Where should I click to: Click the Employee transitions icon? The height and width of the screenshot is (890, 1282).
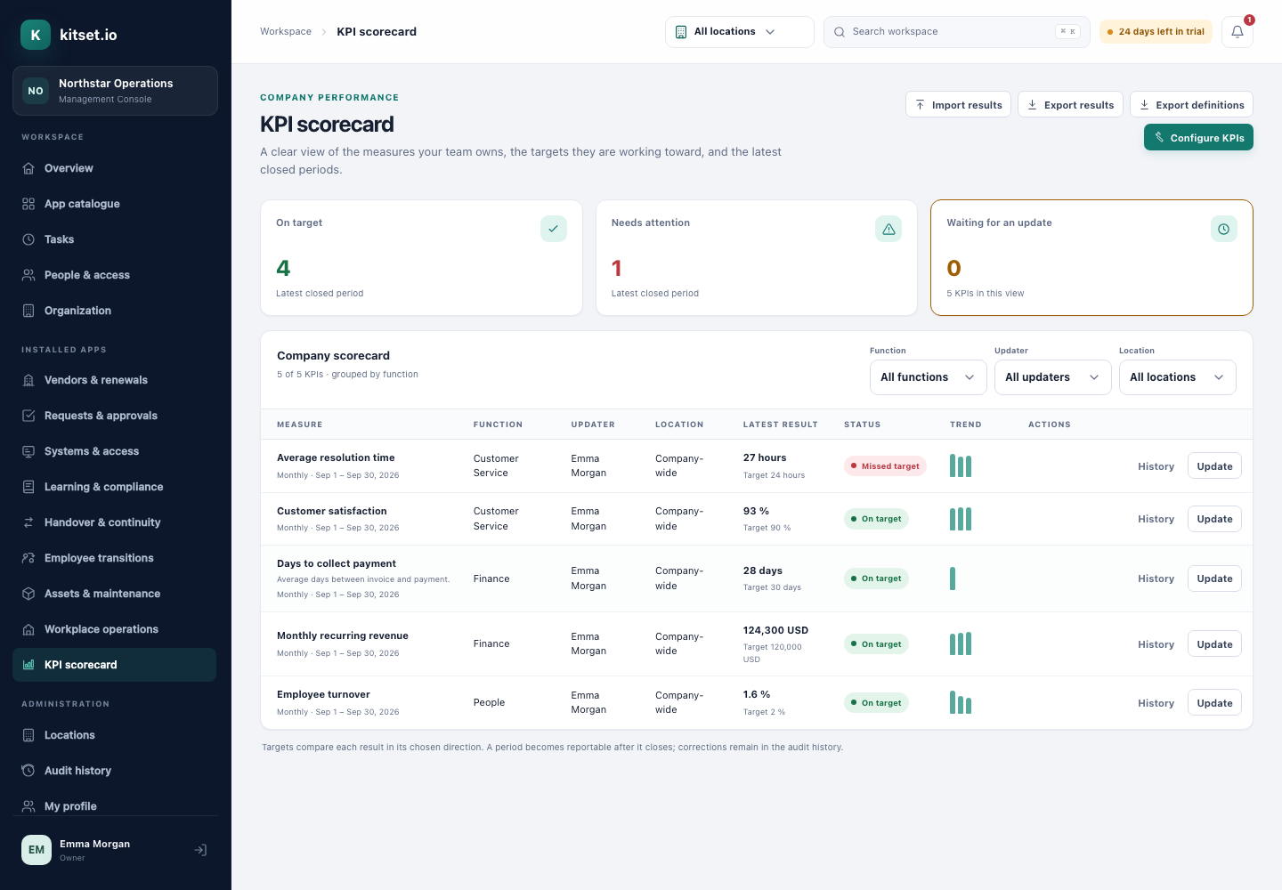coord(28,558)
